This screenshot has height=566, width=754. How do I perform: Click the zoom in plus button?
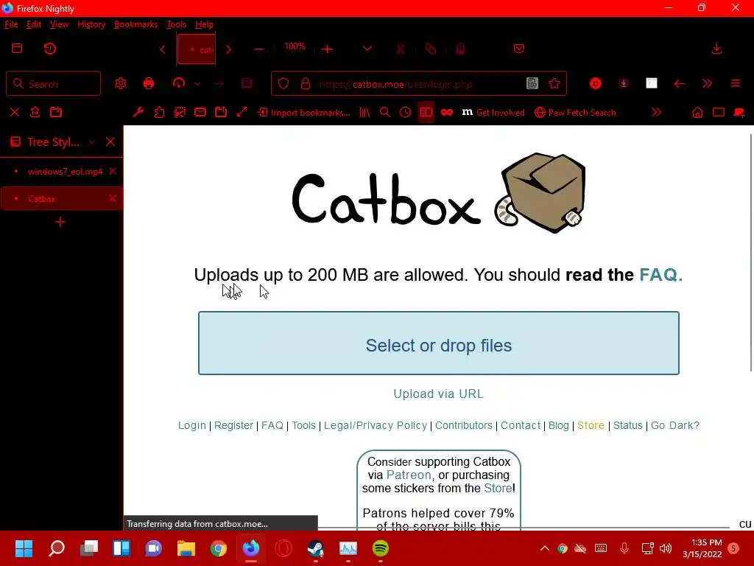point(328,49)
